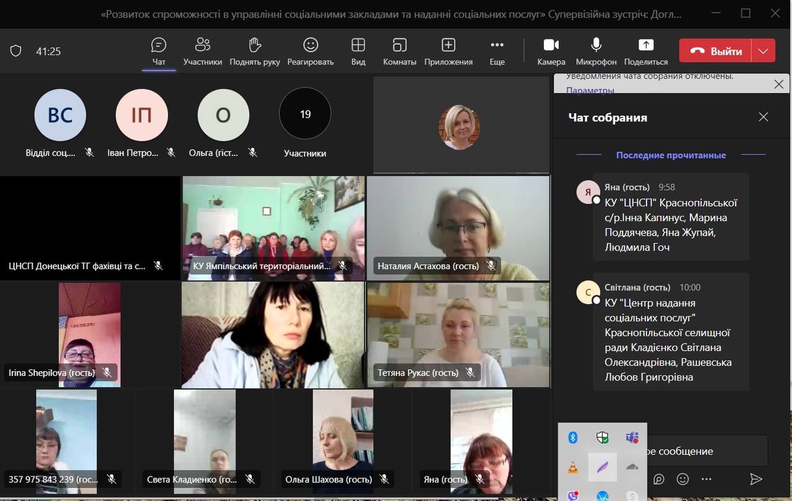Select Света Кладиенко's video tile
Screen dimensions: 792x501
[x=205, y=442]
